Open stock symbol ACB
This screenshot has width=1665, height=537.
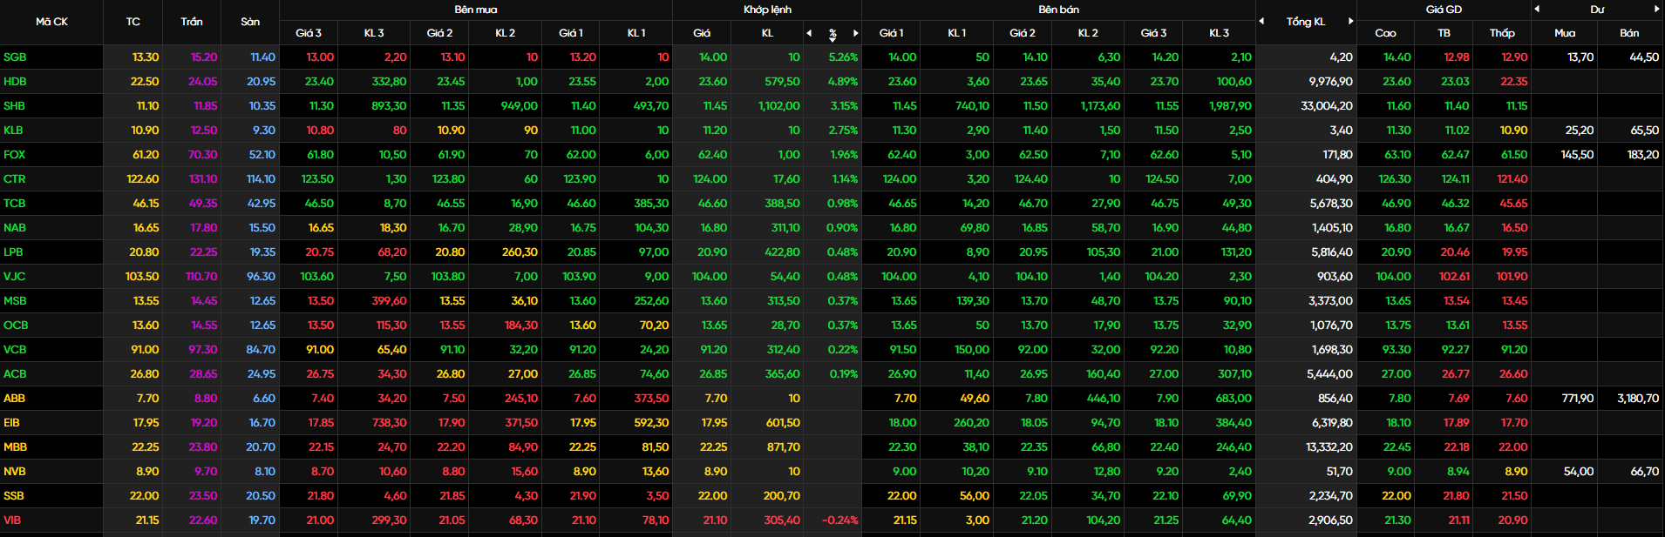[15, 374]
